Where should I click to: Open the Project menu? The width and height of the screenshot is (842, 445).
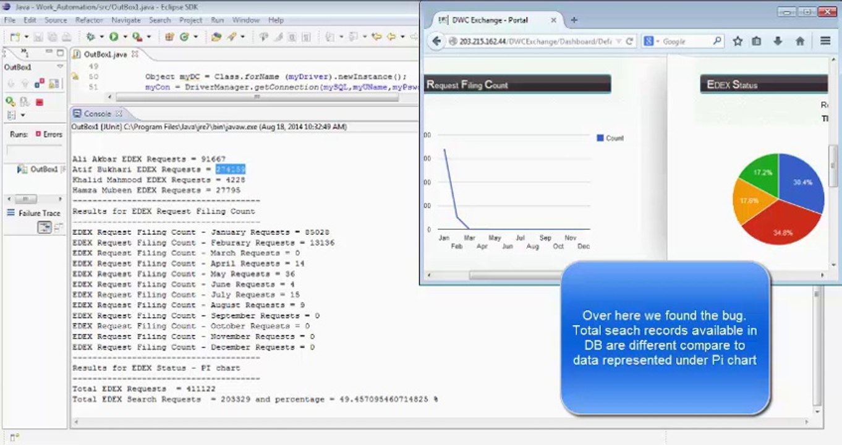point(191,20)
